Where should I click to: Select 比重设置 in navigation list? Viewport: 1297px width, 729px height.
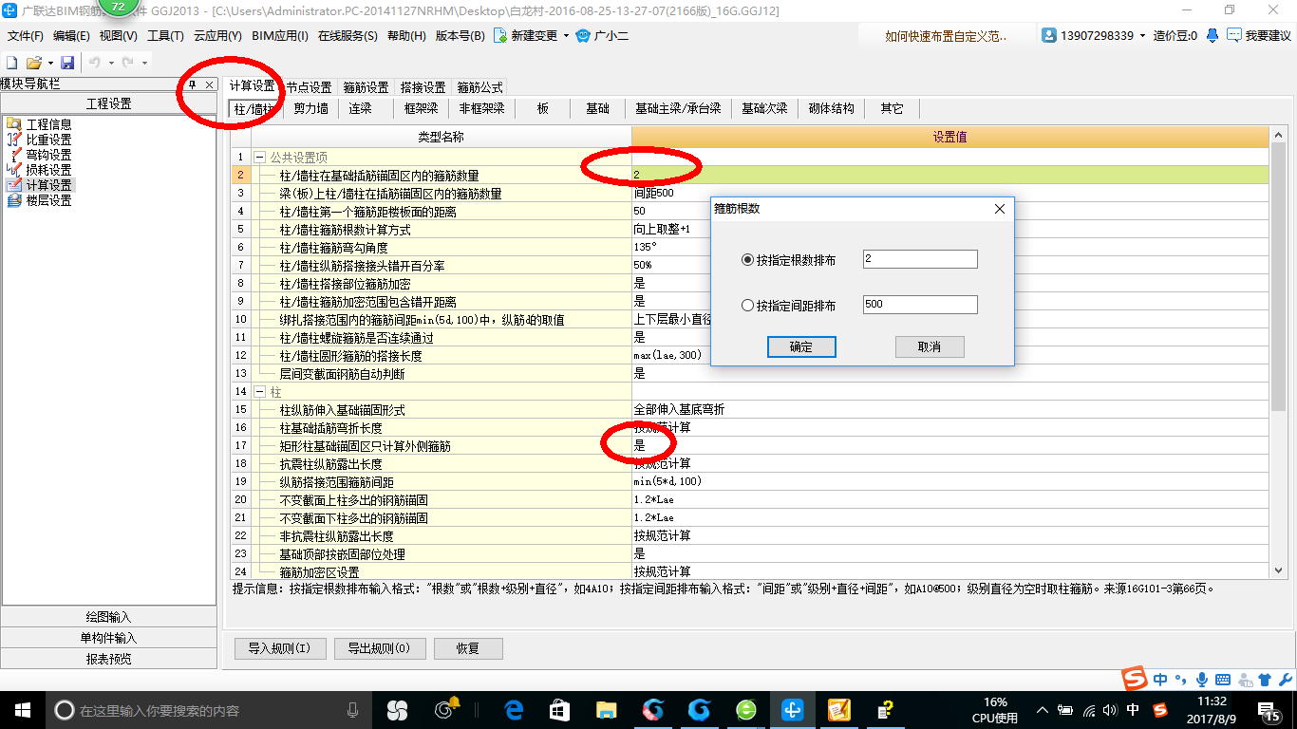pos(48,140)
